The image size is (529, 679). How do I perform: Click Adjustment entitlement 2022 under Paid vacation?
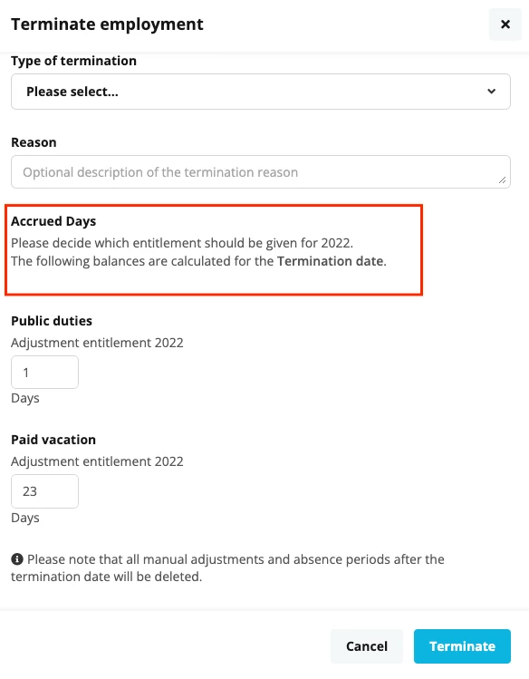coord(97,461)
